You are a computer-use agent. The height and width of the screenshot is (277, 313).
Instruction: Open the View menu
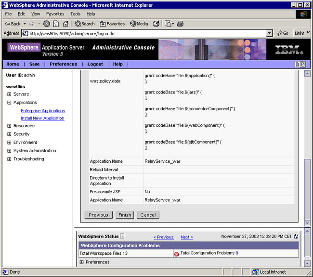[36, 14]
